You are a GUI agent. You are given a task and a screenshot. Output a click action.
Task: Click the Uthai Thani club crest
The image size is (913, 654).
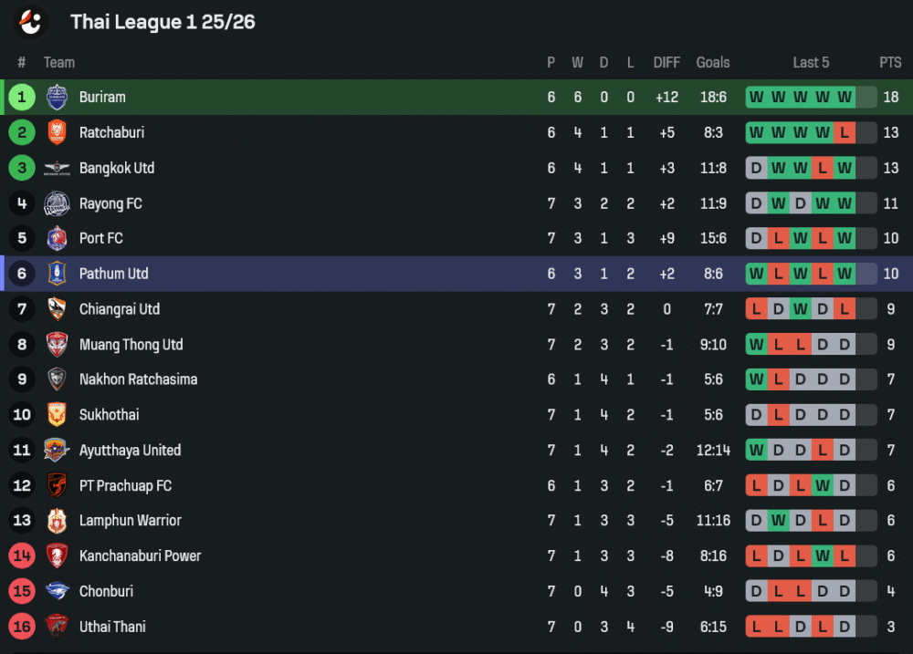[57, 627]
